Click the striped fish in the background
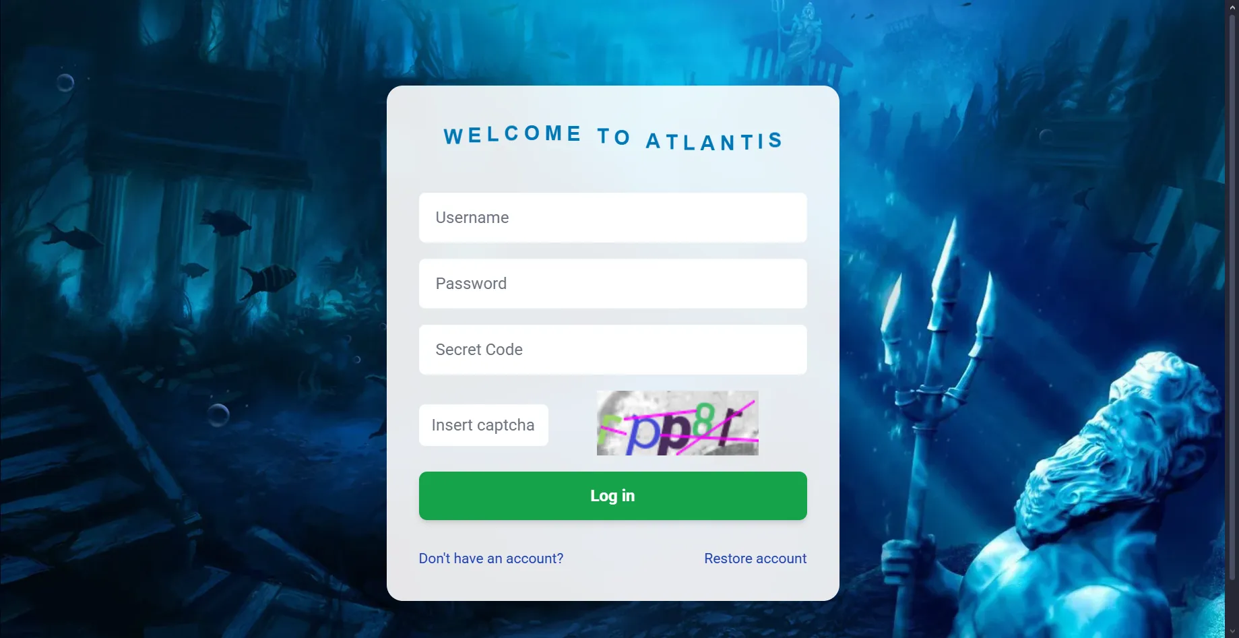 [267, 278]
